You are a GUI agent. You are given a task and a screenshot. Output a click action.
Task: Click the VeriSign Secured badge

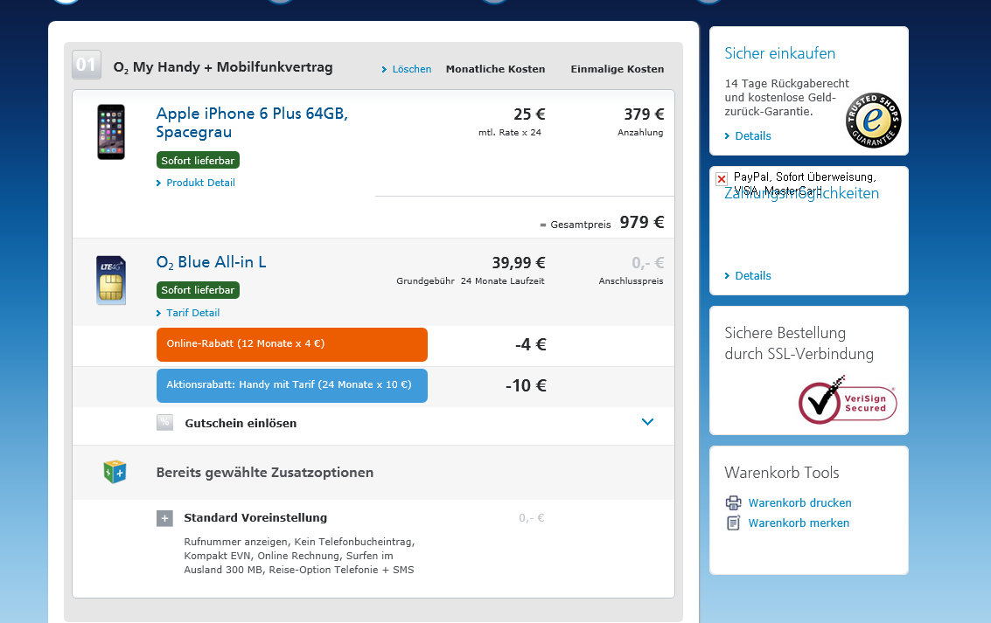[x=848, y=401]
